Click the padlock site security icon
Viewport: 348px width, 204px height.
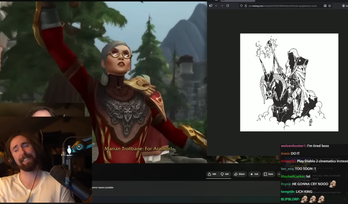pos(246,6)
